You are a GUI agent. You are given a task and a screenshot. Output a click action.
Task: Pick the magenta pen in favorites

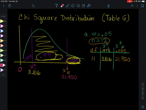tap(3, 26)
